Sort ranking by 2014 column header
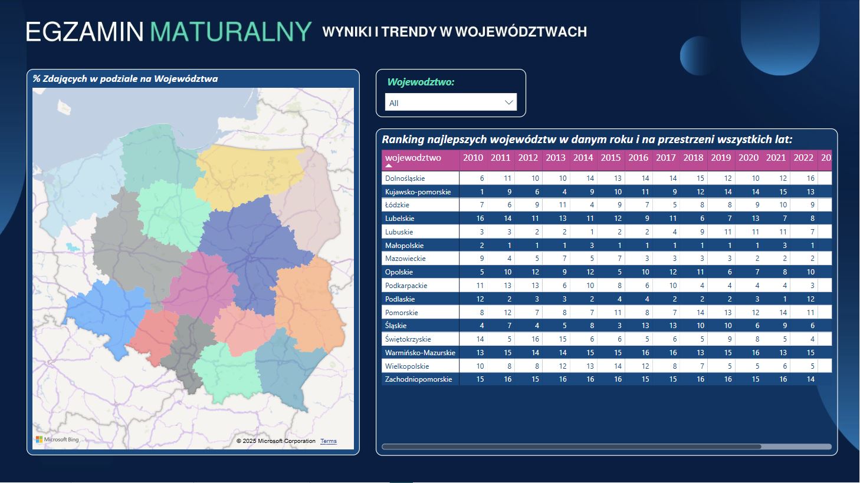 pos(583,157)
